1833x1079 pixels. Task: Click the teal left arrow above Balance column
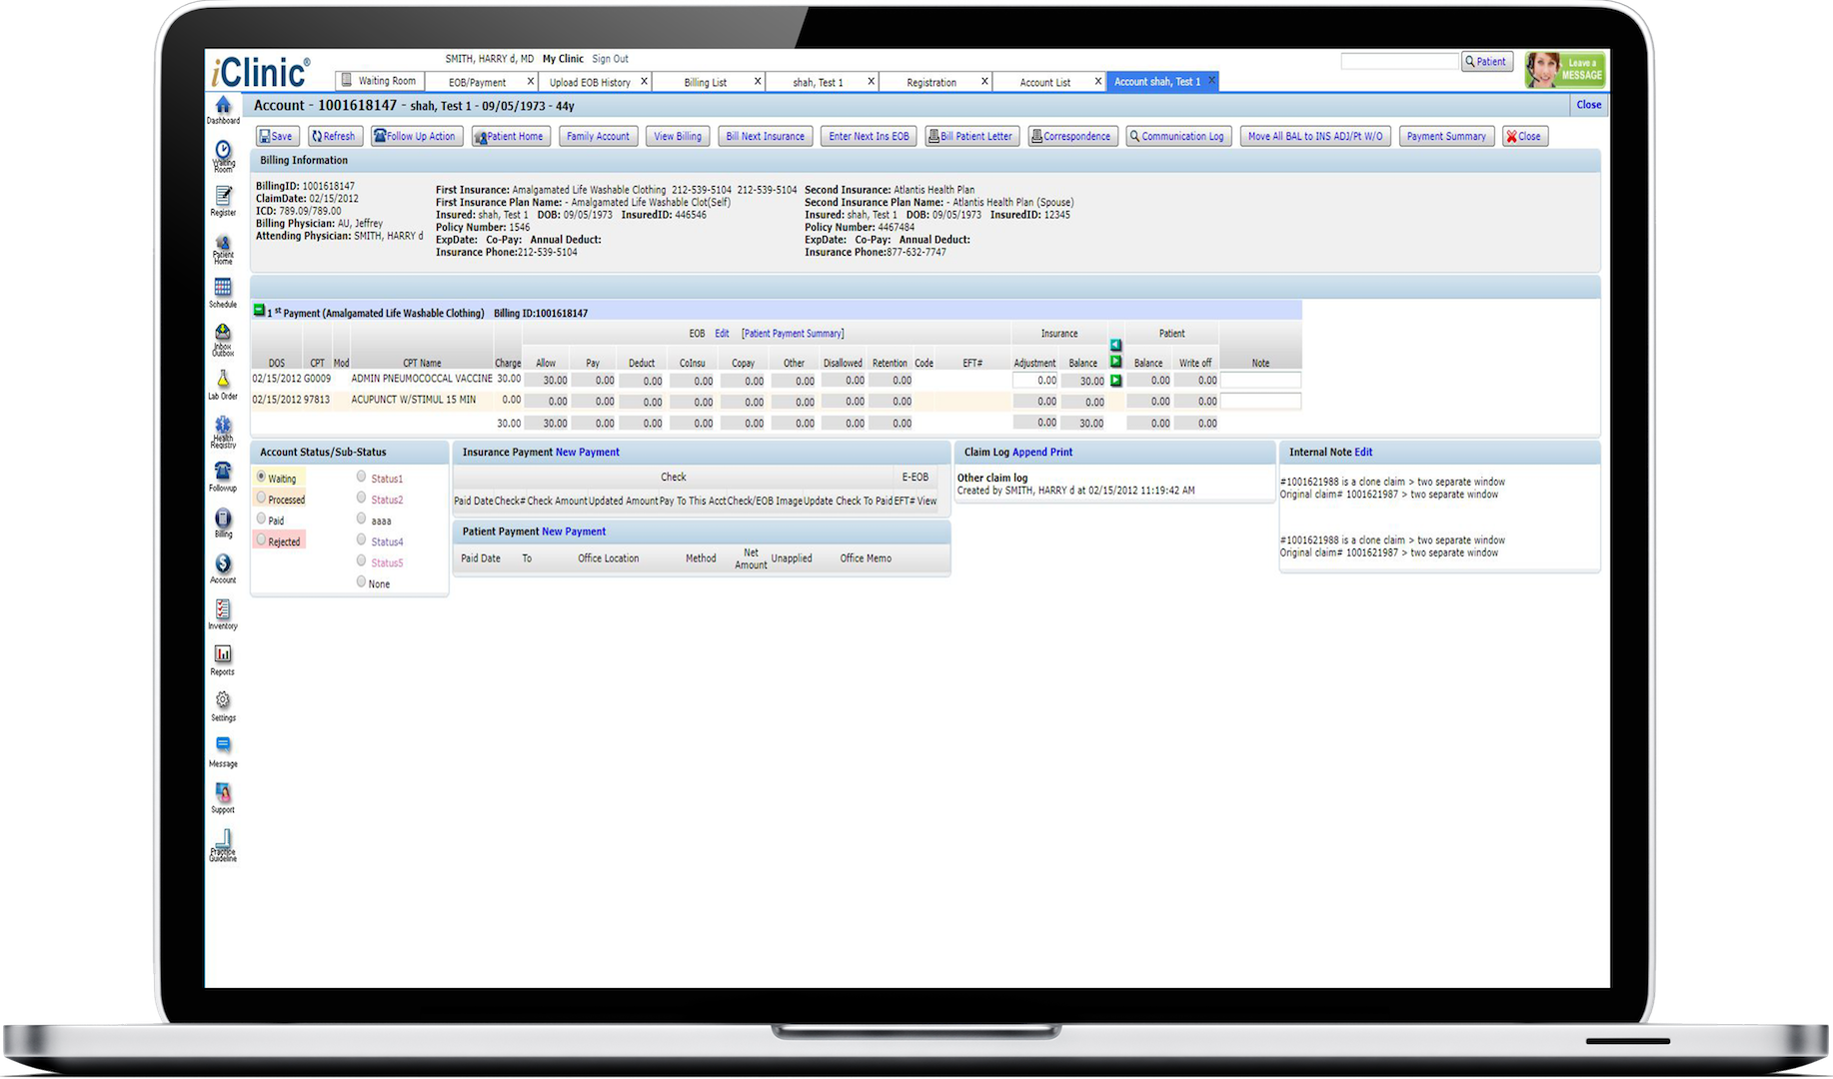[x=1115, y=345]
